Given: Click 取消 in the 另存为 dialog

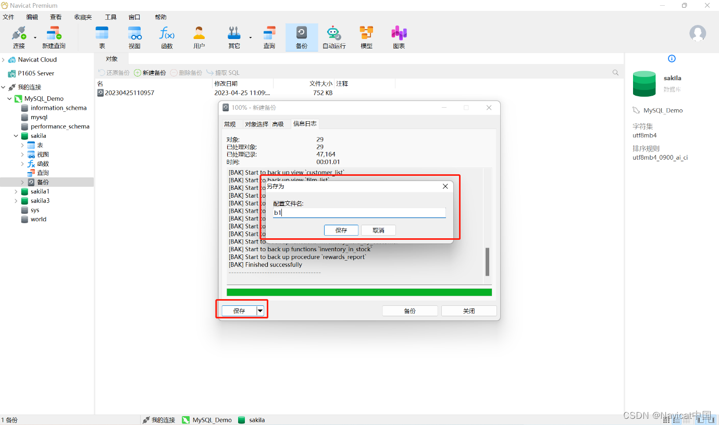Looking at the screenshot, I should pyautogui.click(x=379, y=230).
